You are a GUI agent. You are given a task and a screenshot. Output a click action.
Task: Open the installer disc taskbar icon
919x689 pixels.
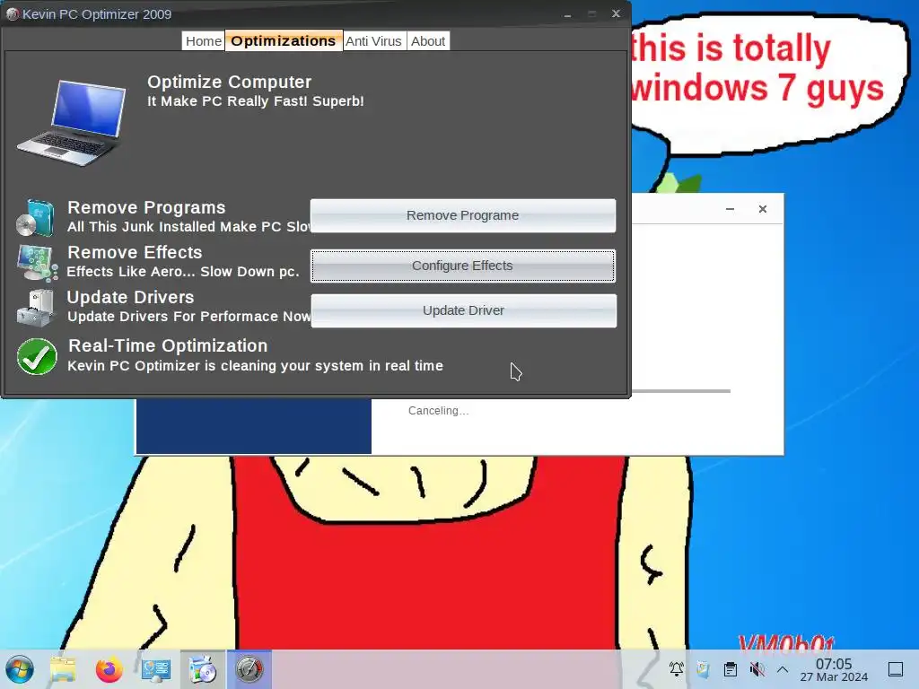(x=203, y=669)
